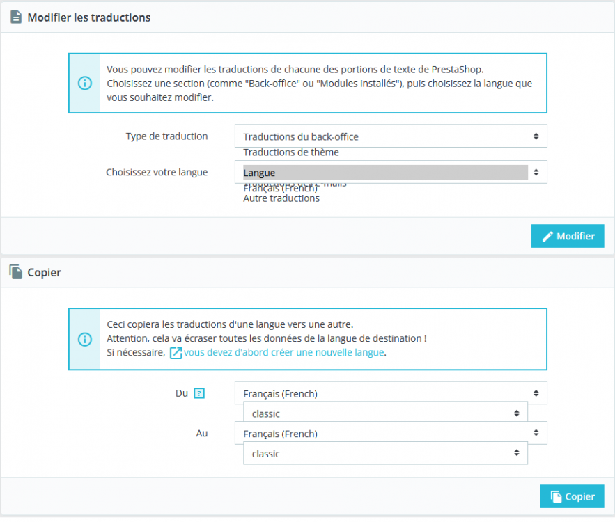Image resolution: width=615 pixels, height=522 pixels.
Task: Open the Choisissez votre langue dropdown
Action: [391, 172]
